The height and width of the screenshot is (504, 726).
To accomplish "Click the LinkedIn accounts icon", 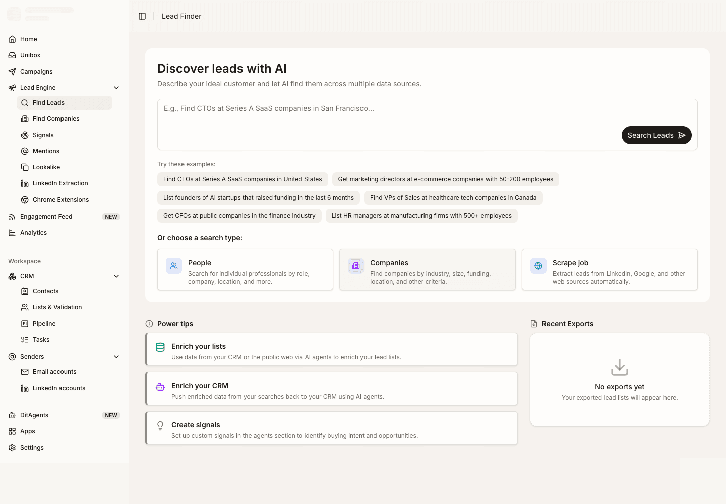I will tap(25, 388).
